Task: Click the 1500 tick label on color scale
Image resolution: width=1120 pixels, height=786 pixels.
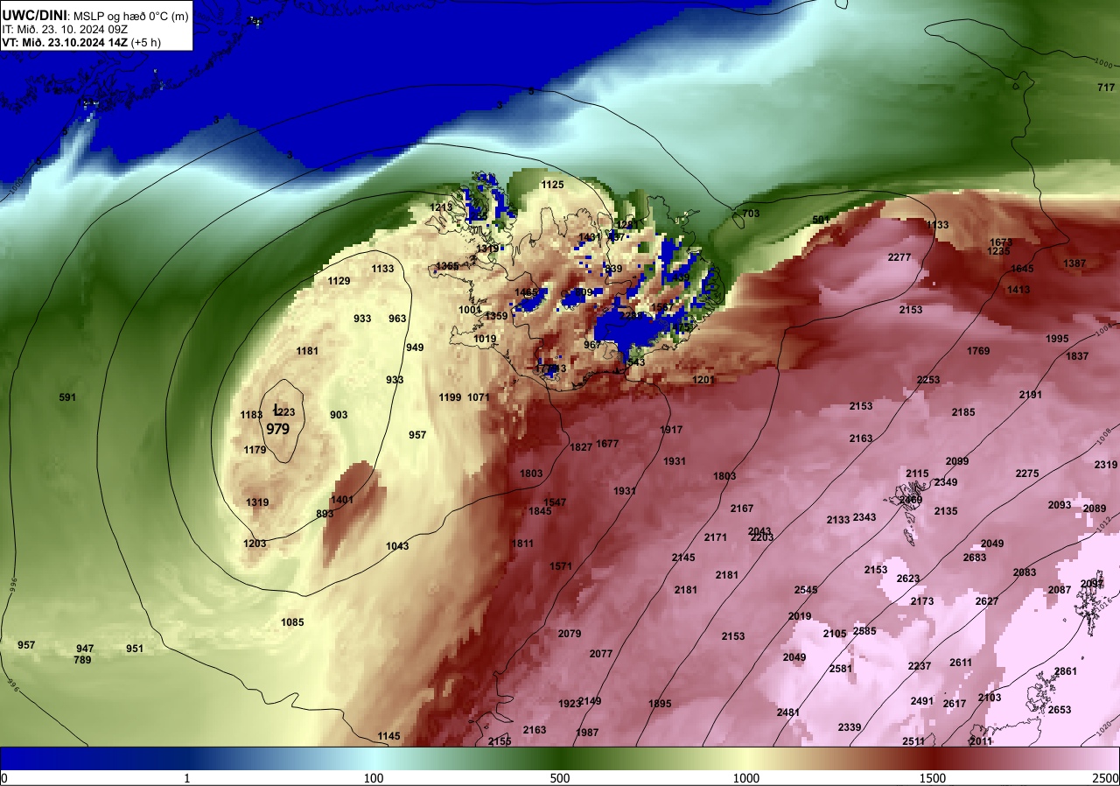Action: [933, 778]
